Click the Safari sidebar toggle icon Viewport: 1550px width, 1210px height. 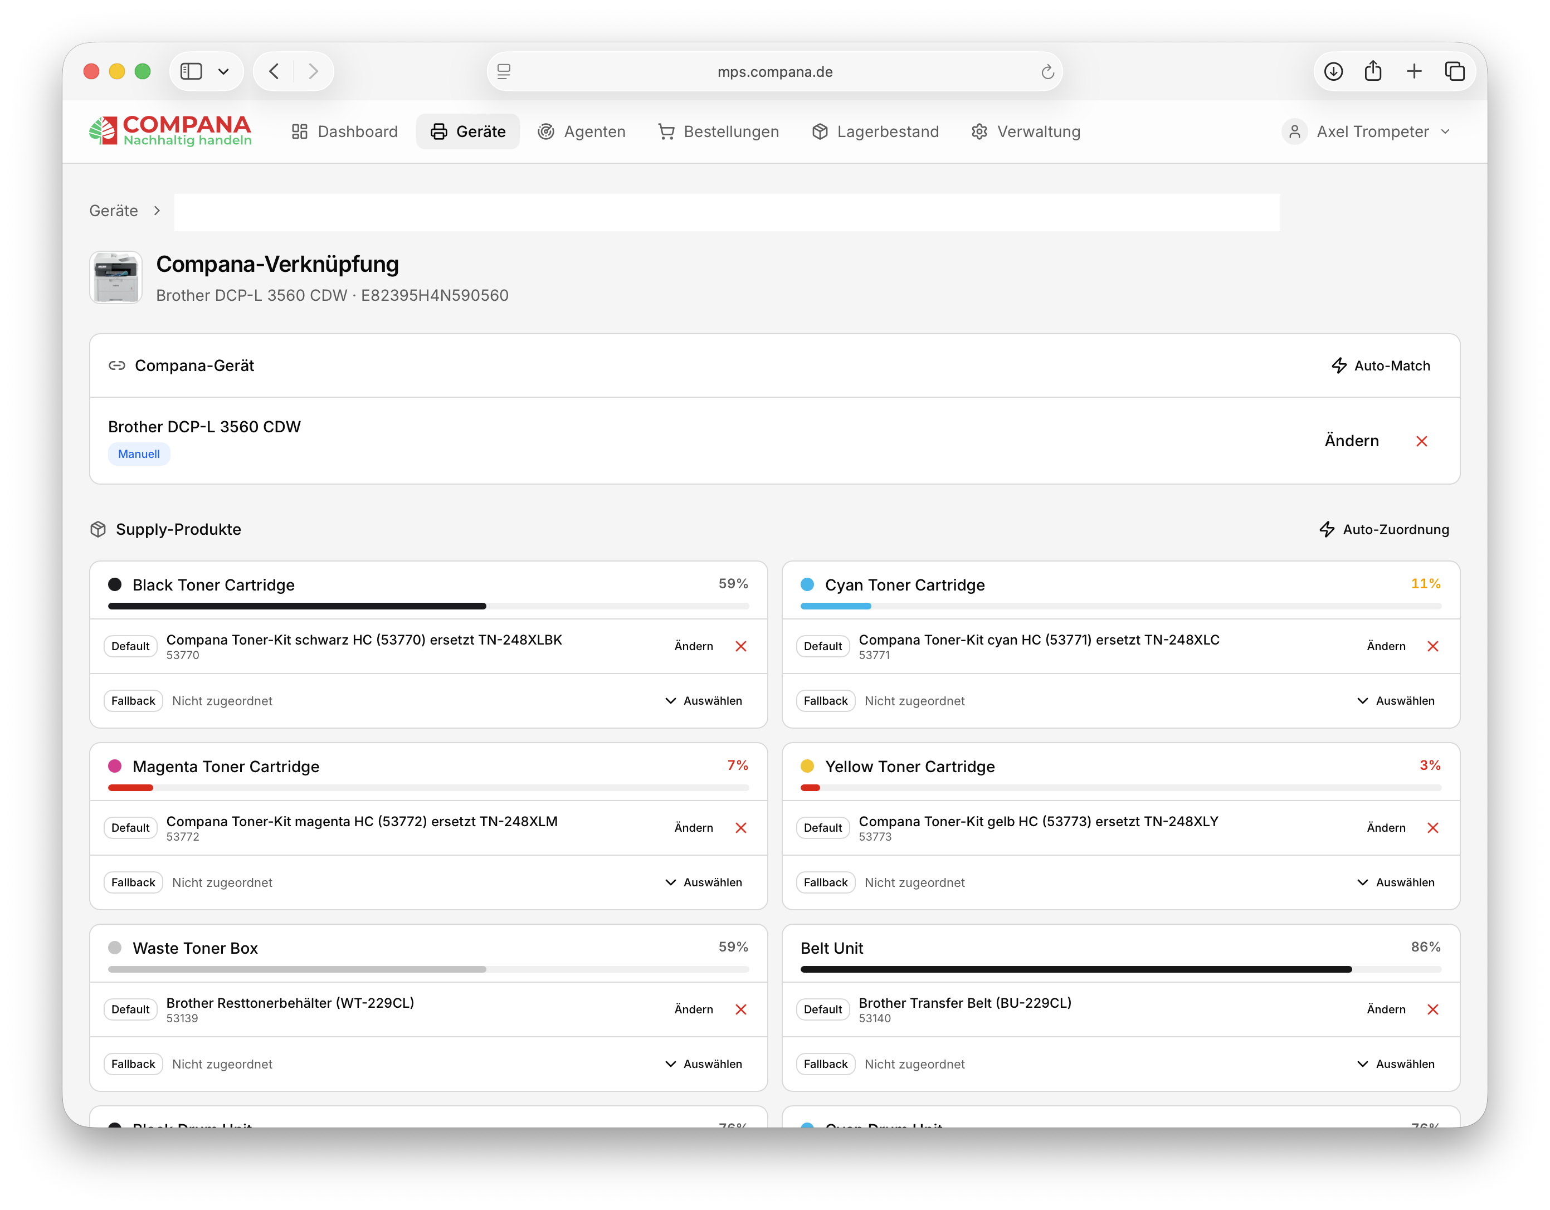tap(191, 71)
